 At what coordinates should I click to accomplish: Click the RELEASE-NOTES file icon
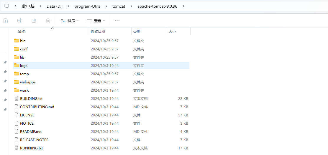click(x=17, y=140)
